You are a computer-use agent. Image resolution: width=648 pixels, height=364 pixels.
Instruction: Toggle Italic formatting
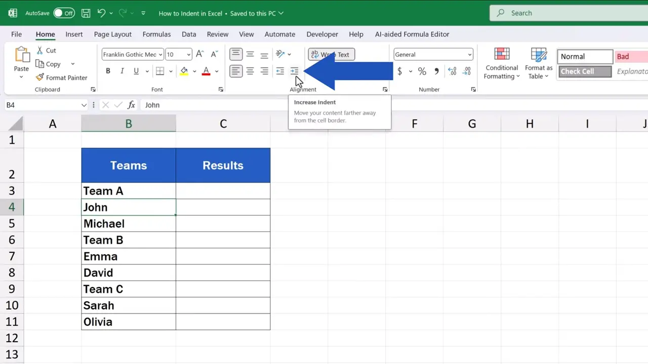(122, 71)
